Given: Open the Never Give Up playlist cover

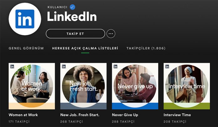Looking at the screenshot, I should point(135,86).
